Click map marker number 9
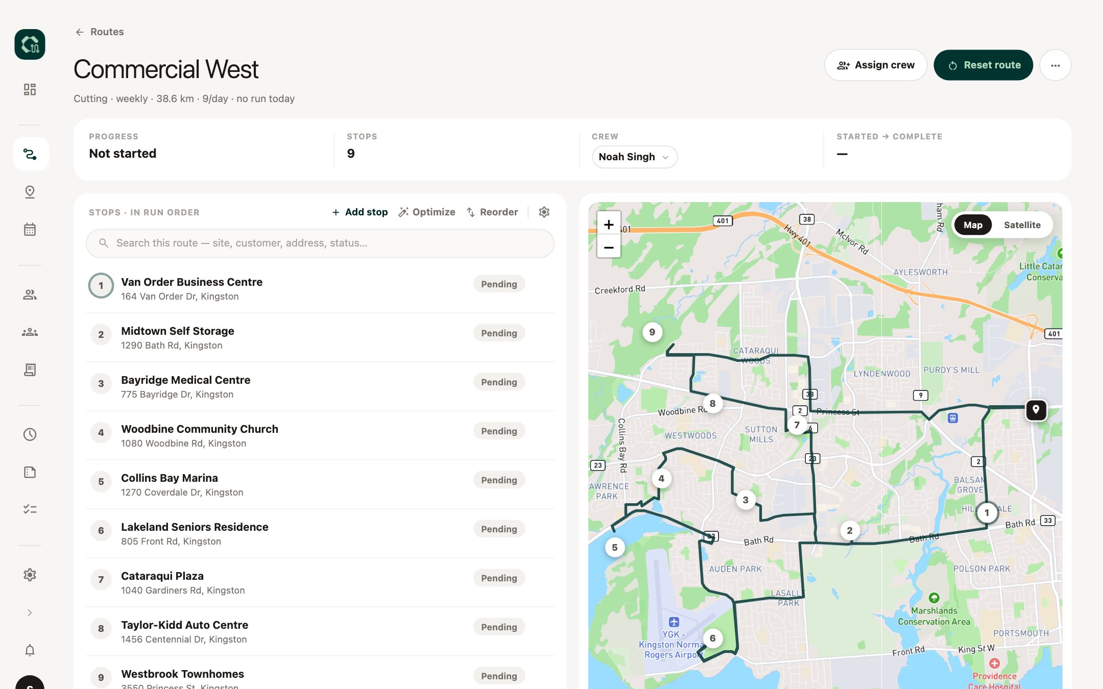The height and width of the screenshot is (689, 1103). tap(652, 332)
